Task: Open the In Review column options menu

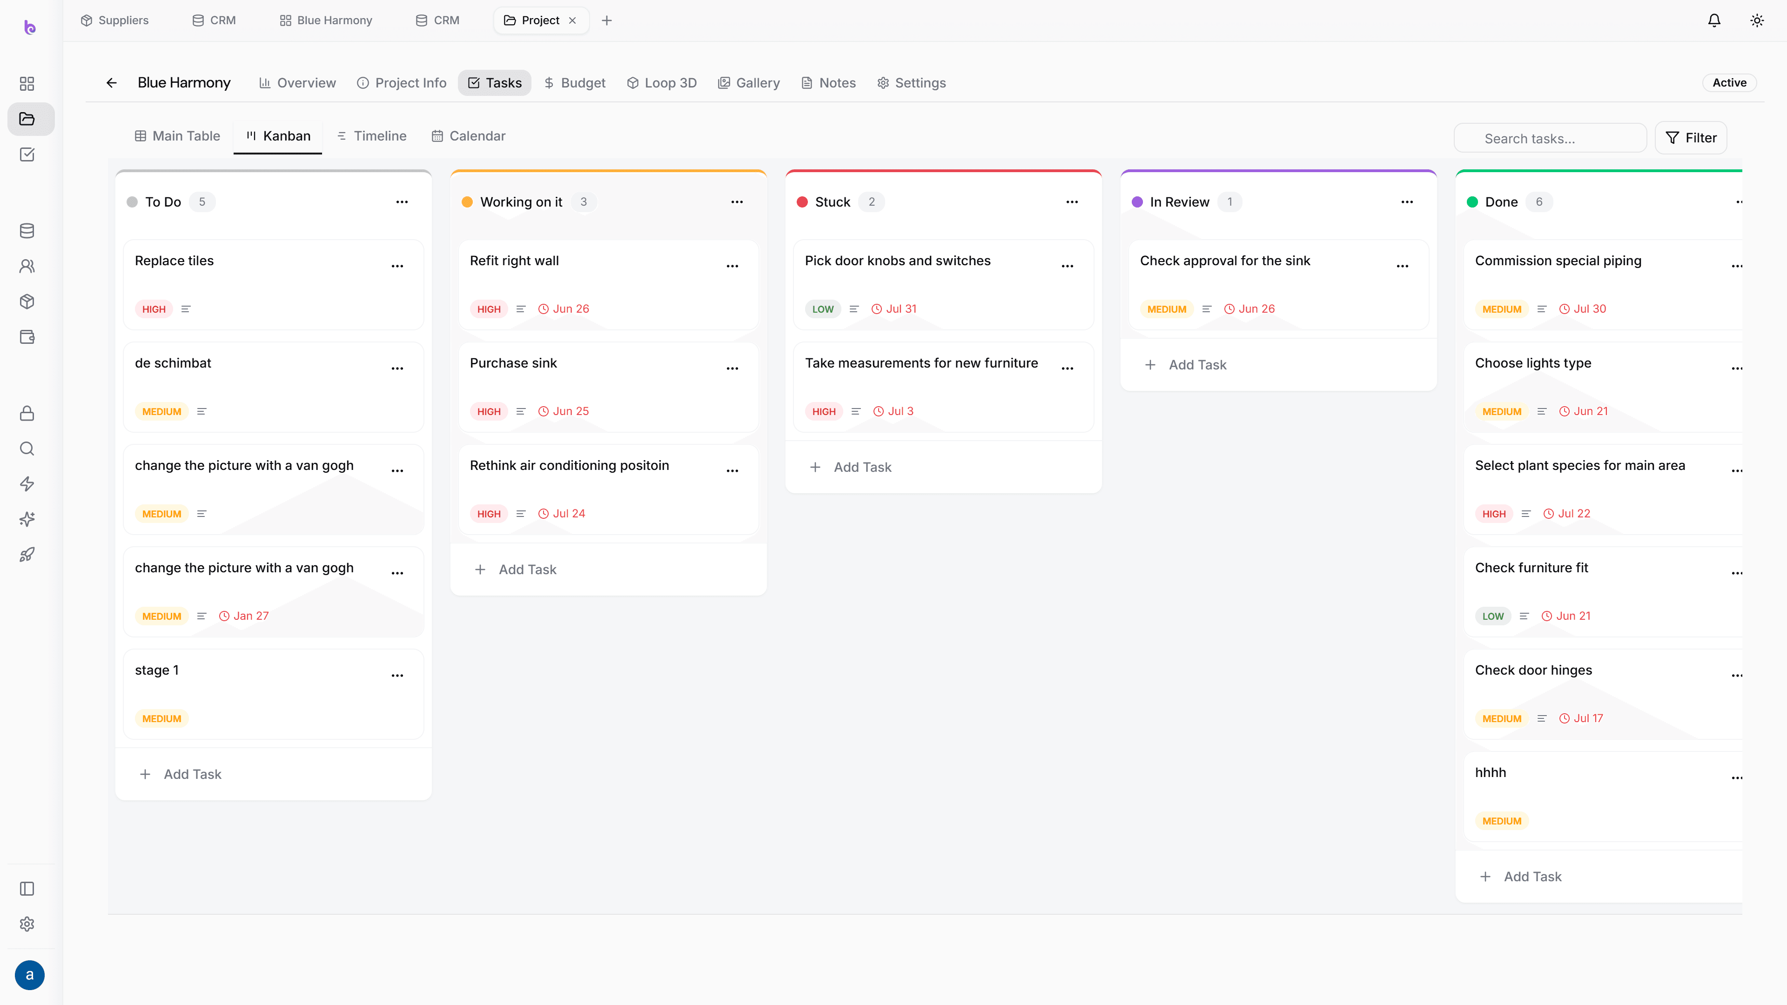Action: [1408, 202]
